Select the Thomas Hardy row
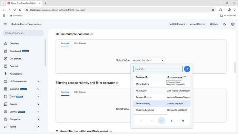The width and height of the screenshot is (238, 134). pyautogui.click(x=162, y=104)
